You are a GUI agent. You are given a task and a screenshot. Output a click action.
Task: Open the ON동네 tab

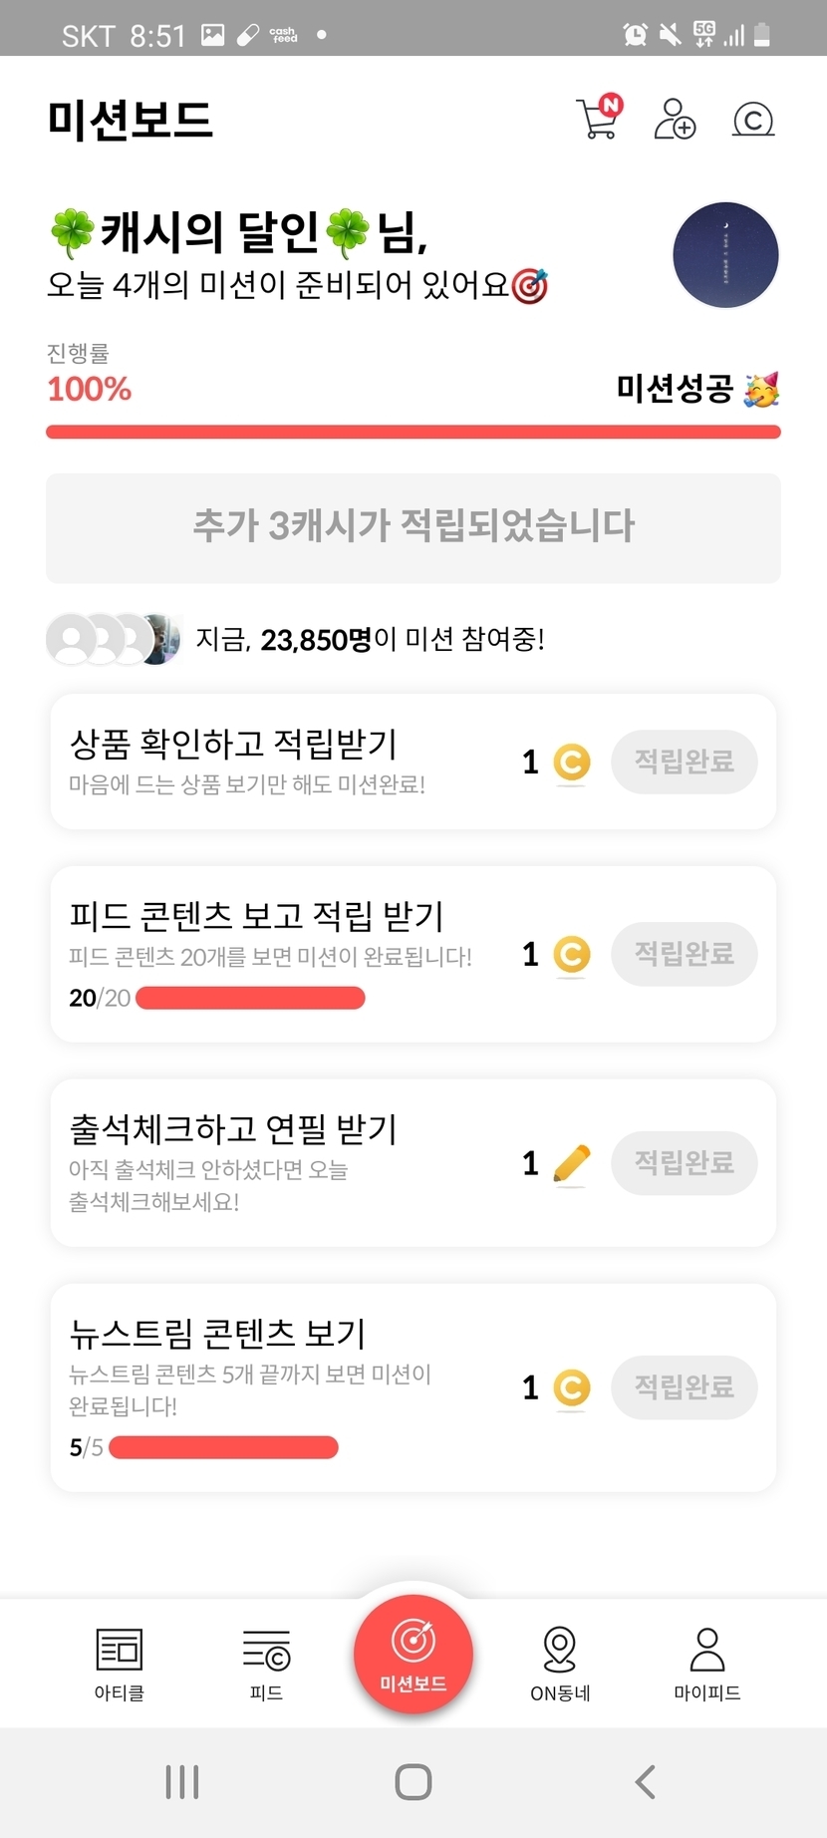[x=560, y=1663]
